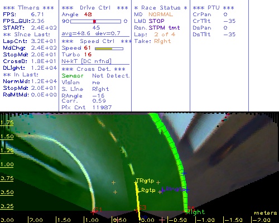Select the LRgtp target marker label
The height and width of the screenshot is (223, 279).
[146, 190]
